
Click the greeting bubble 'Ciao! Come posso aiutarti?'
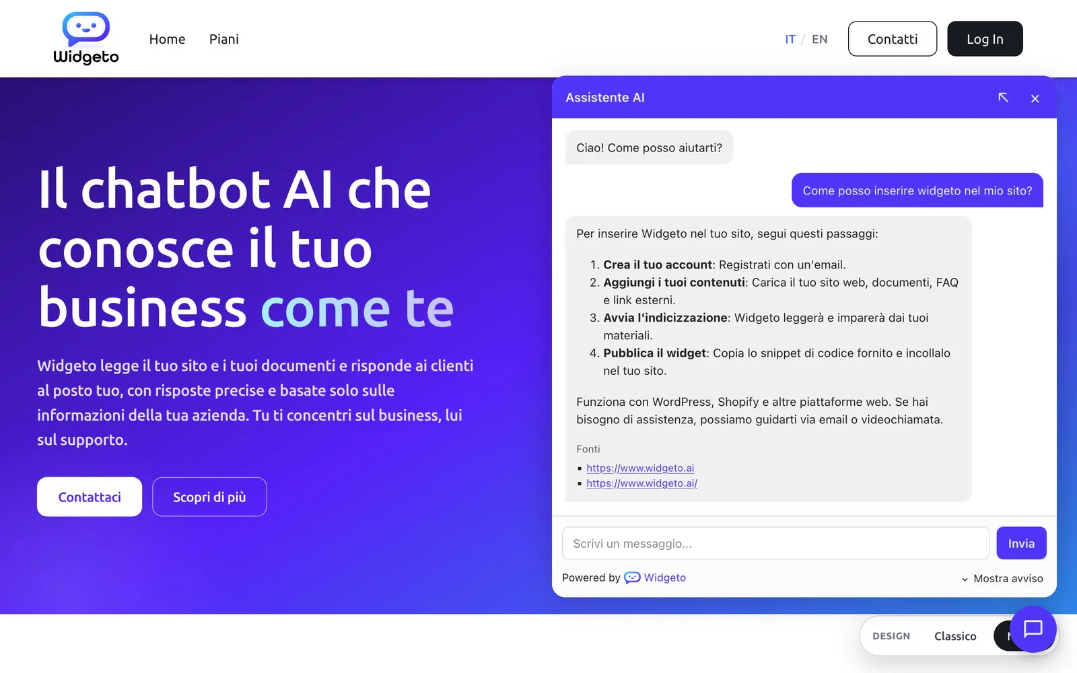tap(649, 147)
